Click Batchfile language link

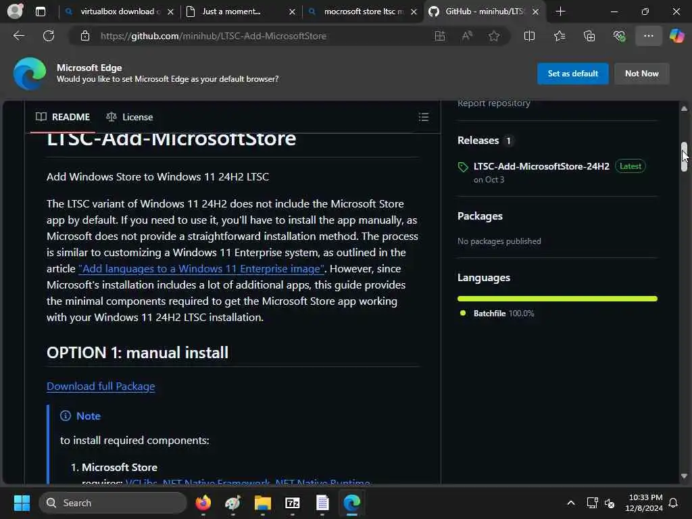[489, 314]
